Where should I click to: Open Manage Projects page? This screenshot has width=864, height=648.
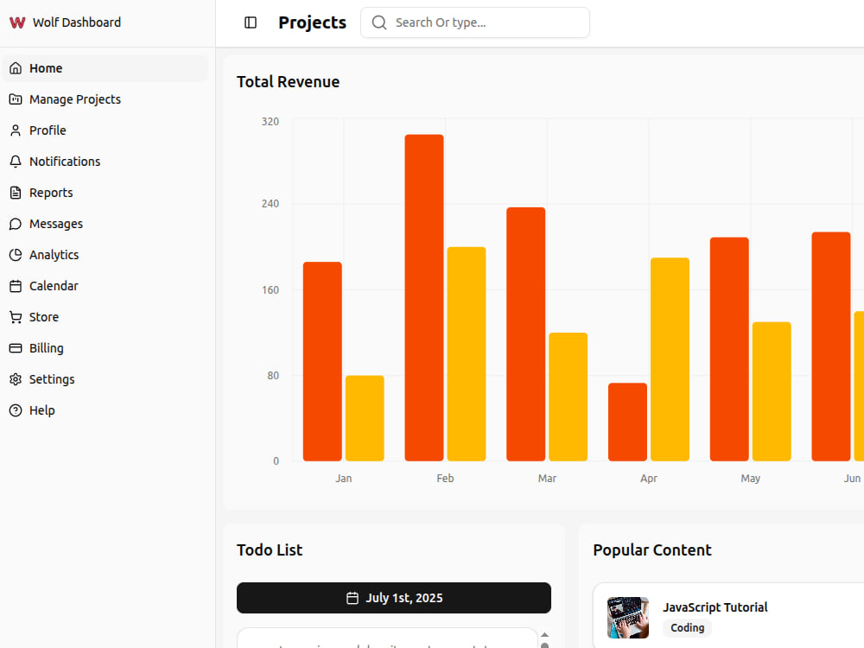click(105, 99)
